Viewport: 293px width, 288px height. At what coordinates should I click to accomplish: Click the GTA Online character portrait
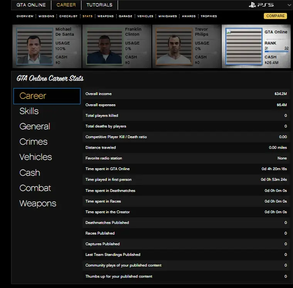(x=243, y=46)
